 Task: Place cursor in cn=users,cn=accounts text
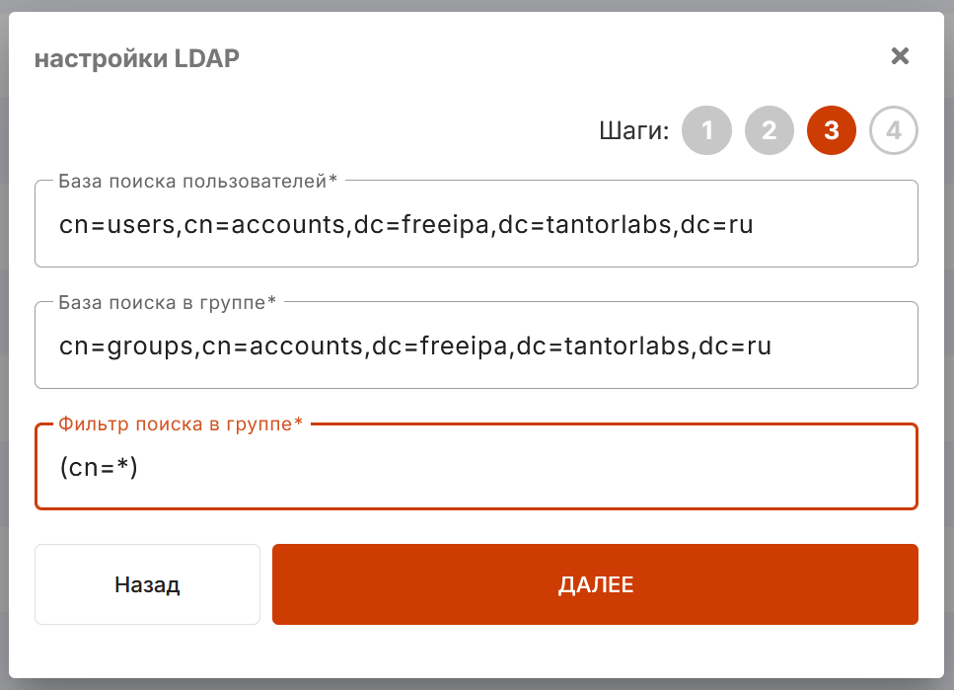(203, 225)
